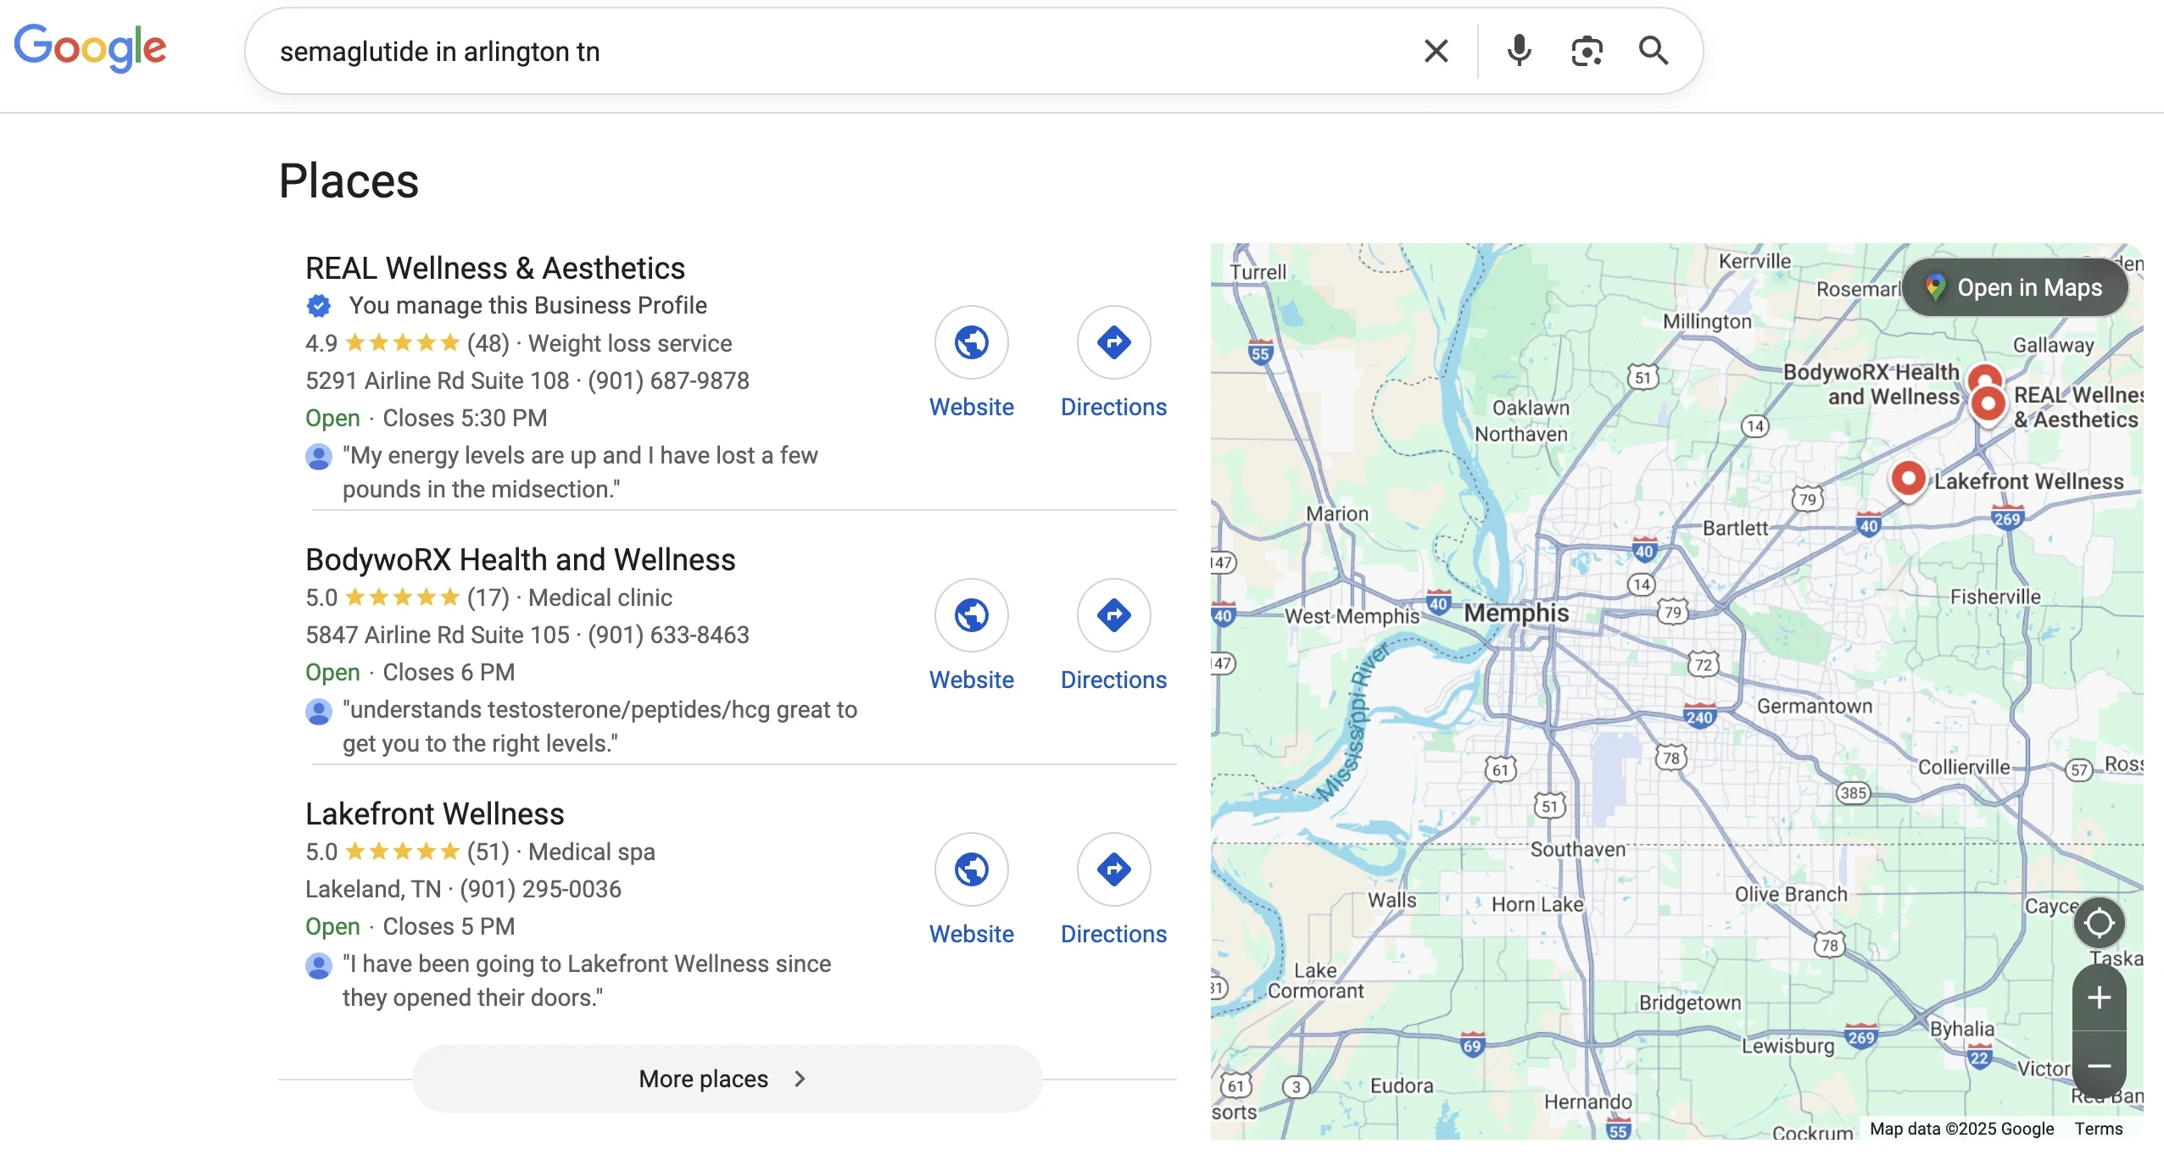This screenshot has height=1166, width=2164.
Task: Get directions to BodywoRX Health and Wellness
Action: (1113, 616)
